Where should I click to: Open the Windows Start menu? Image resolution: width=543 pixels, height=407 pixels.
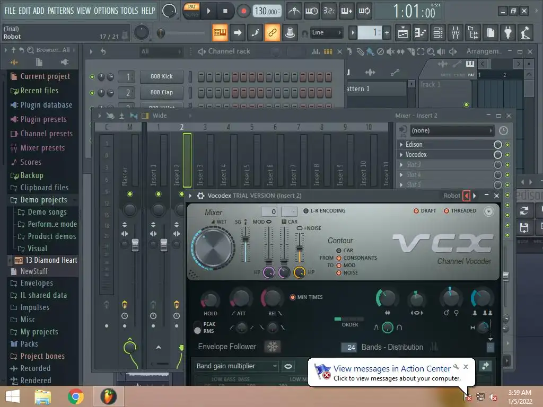(13, 396)
